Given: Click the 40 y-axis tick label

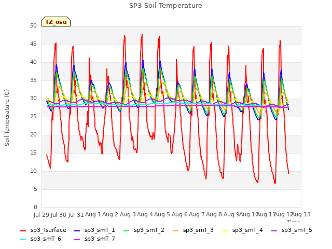Looking at the screenshot, I should [x=33, y=62].
